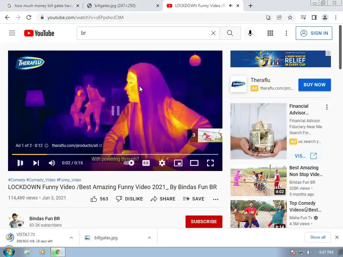Open Best Amazing Non Stop Video thumbnail
This screenshot has height=257, width=343.
(258, 181)
